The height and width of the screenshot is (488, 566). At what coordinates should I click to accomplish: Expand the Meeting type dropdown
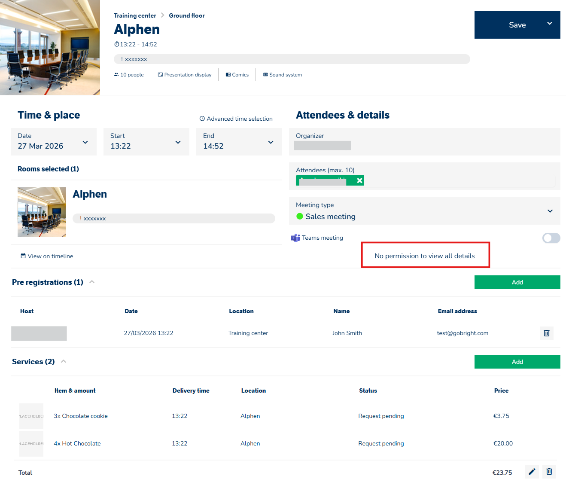(550, 211)
